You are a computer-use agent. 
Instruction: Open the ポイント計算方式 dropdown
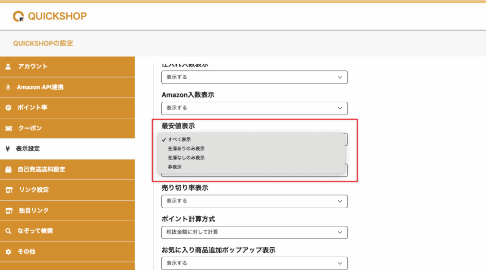(x=254, y=232)
